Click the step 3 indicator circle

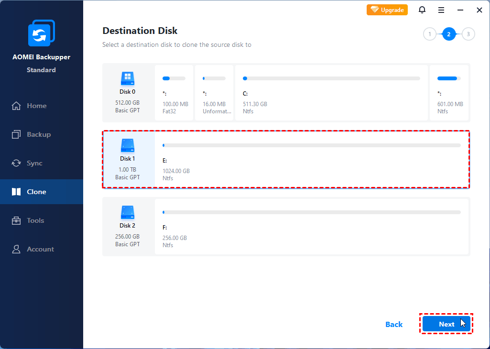point(468,34)
